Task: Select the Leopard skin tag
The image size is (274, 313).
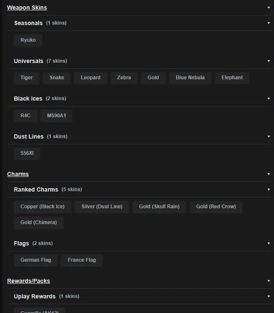Action: click(91, 78)
